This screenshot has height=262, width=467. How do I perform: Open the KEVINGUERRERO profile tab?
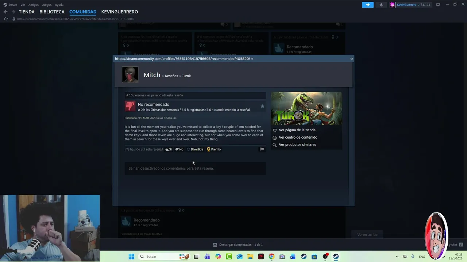tap(120, 12)
